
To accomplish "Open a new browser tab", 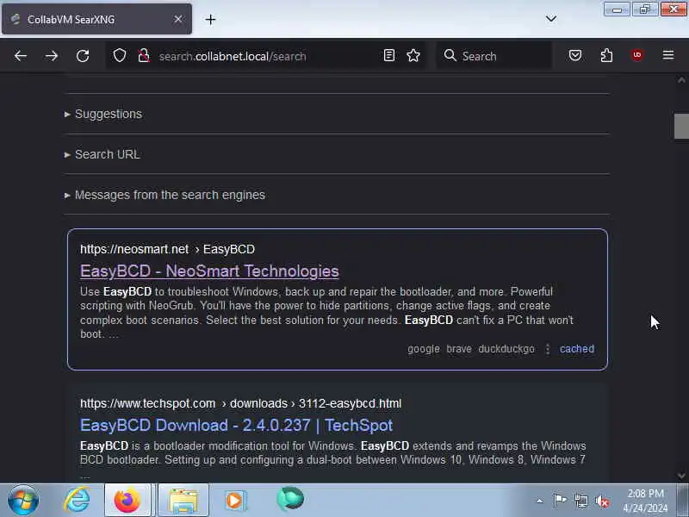I will coord(210,19).
